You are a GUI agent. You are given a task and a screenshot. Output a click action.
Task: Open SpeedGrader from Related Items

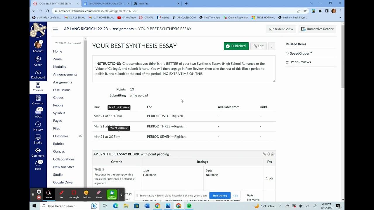point(301,53)
